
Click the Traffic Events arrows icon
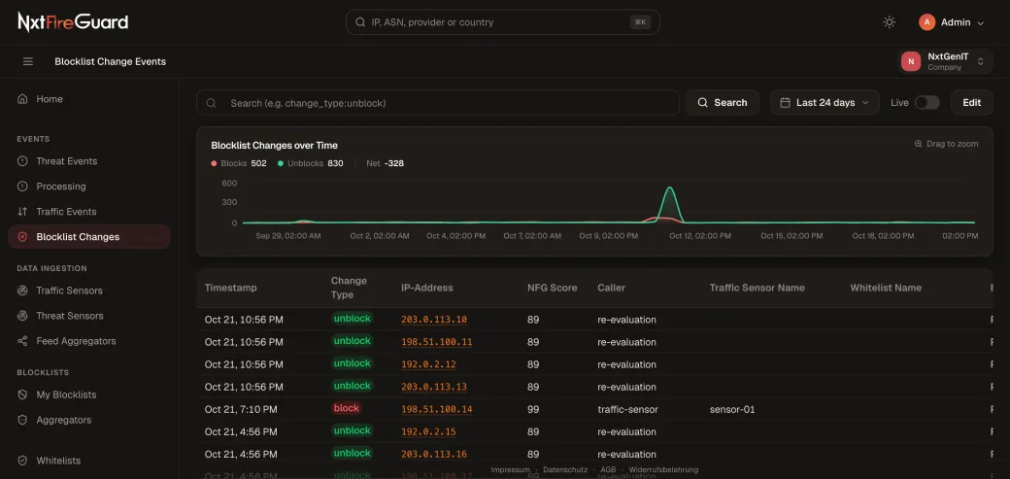(x=22, y=212)
